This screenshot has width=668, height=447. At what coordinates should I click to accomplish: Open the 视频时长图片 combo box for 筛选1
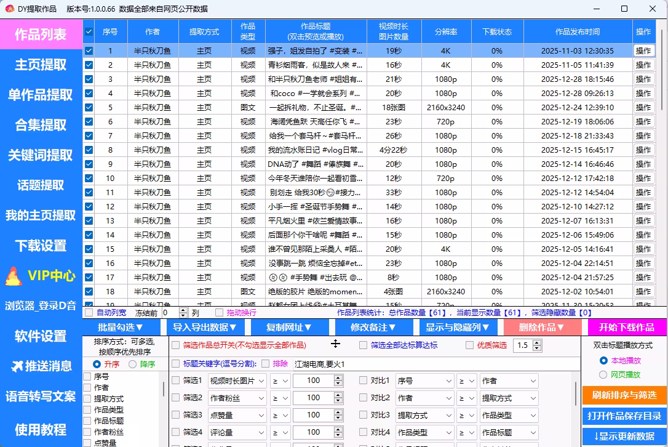pos(237,381)
